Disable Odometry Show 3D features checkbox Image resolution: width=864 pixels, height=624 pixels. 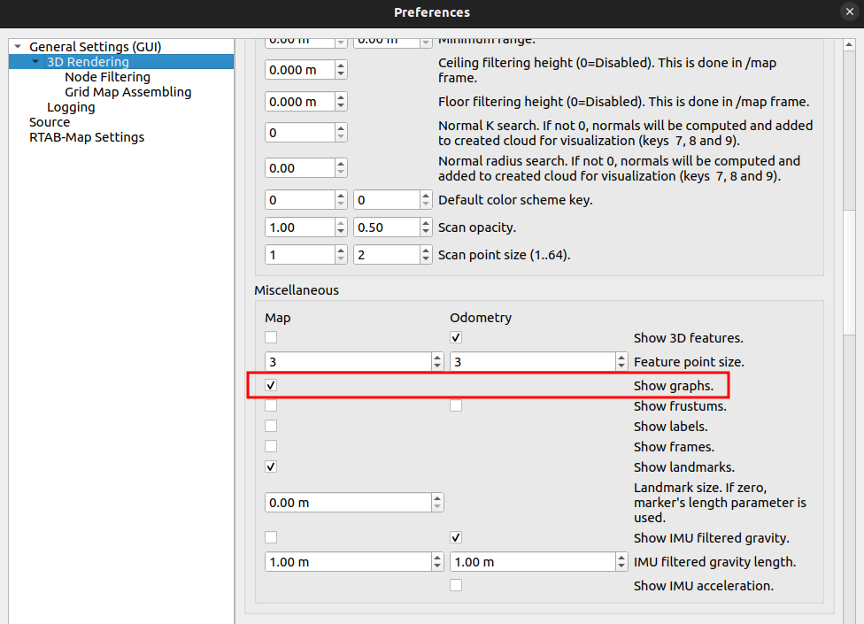pos(456,337)
